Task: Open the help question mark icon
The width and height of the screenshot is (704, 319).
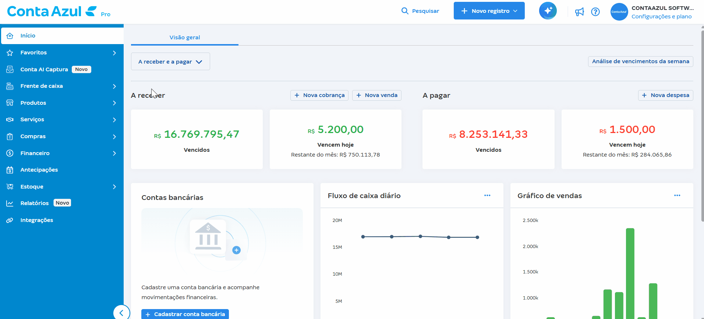Action: 595,12
